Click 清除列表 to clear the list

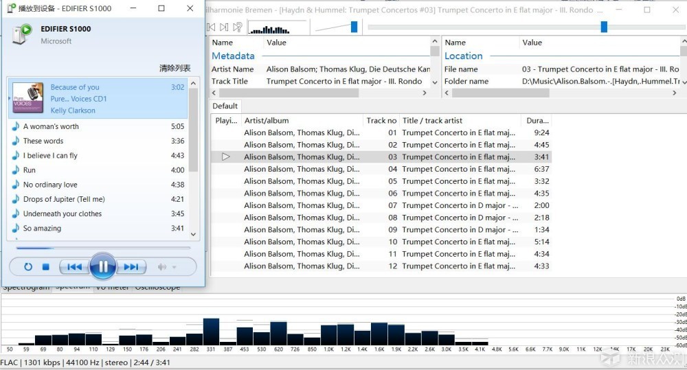coord(174,68)
